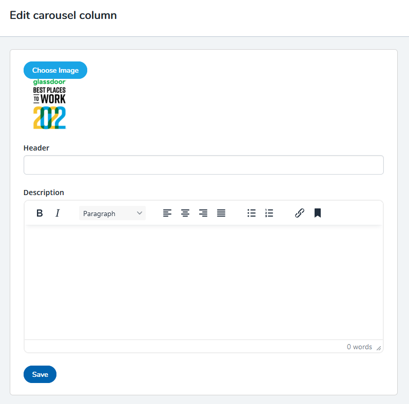Click the editor resize handle corner
The image size is (409, 404).
379,348
